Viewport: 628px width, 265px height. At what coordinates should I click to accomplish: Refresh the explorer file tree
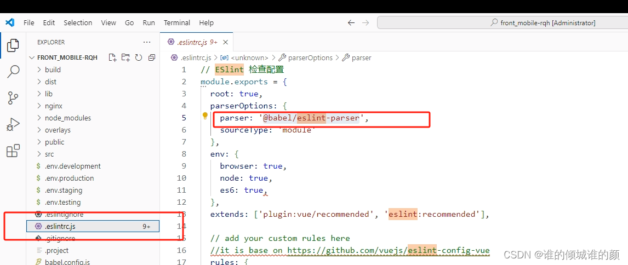[x=139, y=57]
